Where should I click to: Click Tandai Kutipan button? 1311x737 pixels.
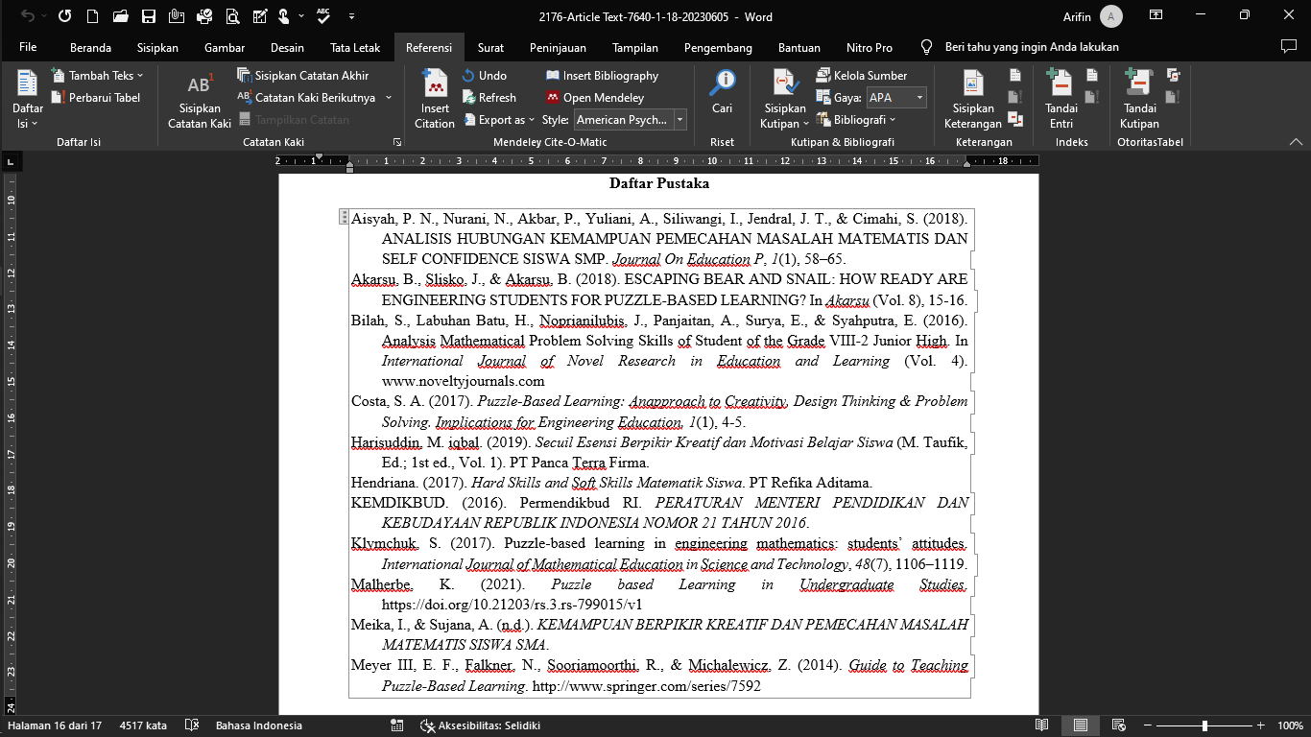click(x=1139, y=100)
